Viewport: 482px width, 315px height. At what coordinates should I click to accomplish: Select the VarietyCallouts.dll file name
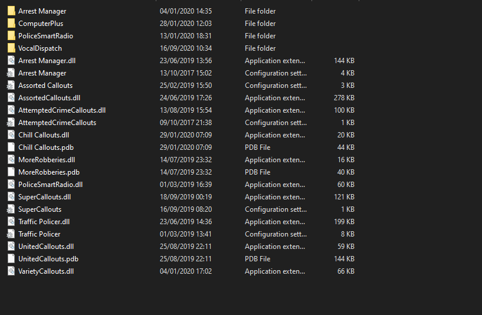coord(46,271)
